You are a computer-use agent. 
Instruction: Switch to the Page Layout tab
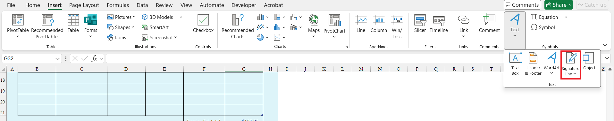coord(84,5)
